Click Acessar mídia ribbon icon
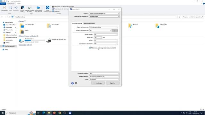Image resolution: width=205 pixels, height=115 pixels. [x=22, y=9]
